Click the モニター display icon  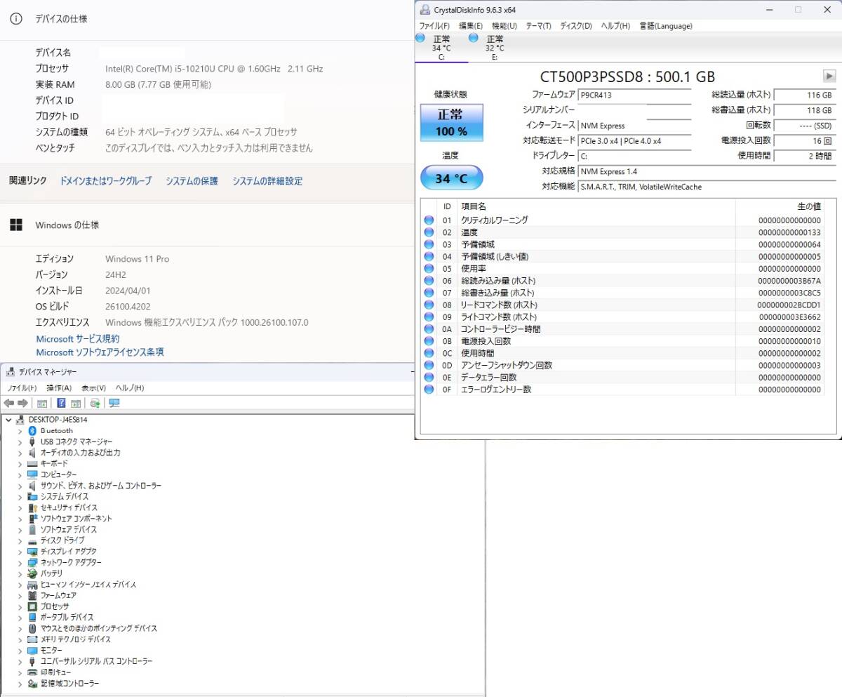32,650
